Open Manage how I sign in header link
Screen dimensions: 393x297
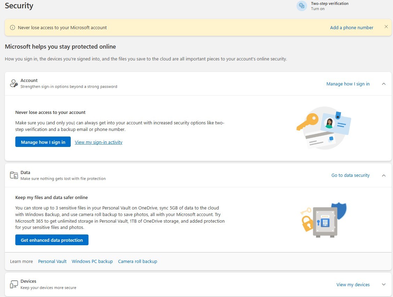[x=348, y=84]
